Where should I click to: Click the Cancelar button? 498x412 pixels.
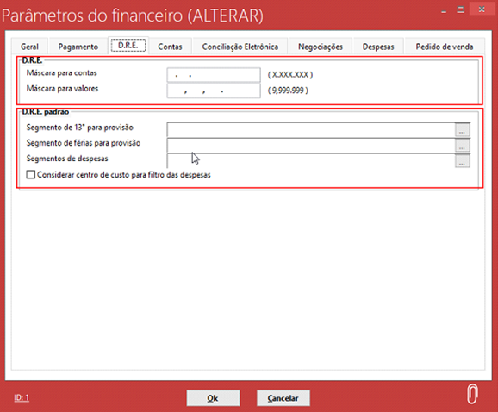[x=283, y=398]
